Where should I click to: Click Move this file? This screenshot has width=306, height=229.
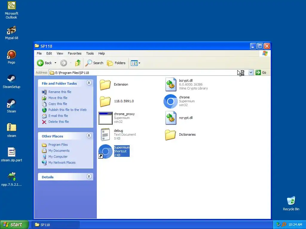point(55,98)
